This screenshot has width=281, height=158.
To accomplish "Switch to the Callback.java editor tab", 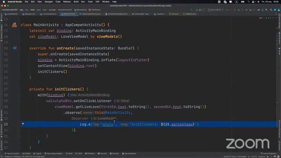I will pyautogui.click(x=190, y=14).
